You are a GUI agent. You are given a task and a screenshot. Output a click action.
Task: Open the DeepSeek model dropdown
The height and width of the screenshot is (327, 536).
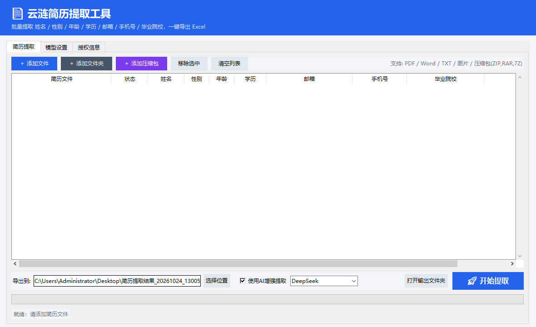pyautogui.click(x=324, y=281)
